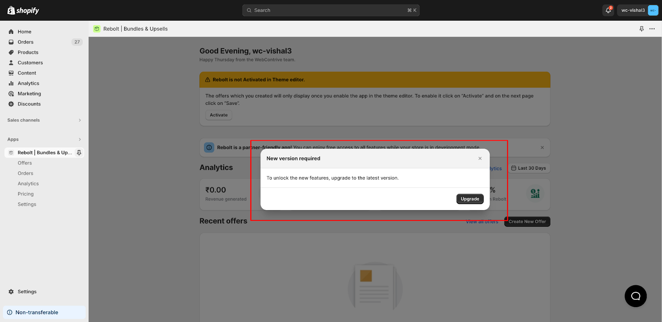This screenshot has height=322, width=662.
Task: Click the Content icon
Action: (11, 73)
